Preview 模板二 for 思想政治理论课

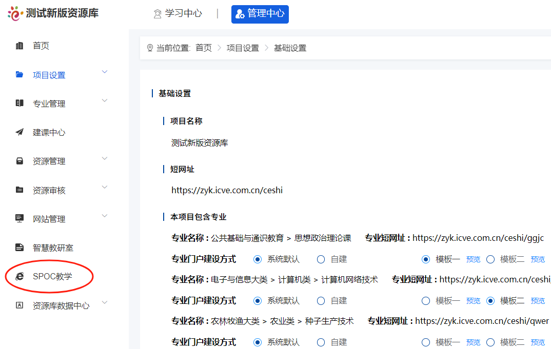(538, 259)
